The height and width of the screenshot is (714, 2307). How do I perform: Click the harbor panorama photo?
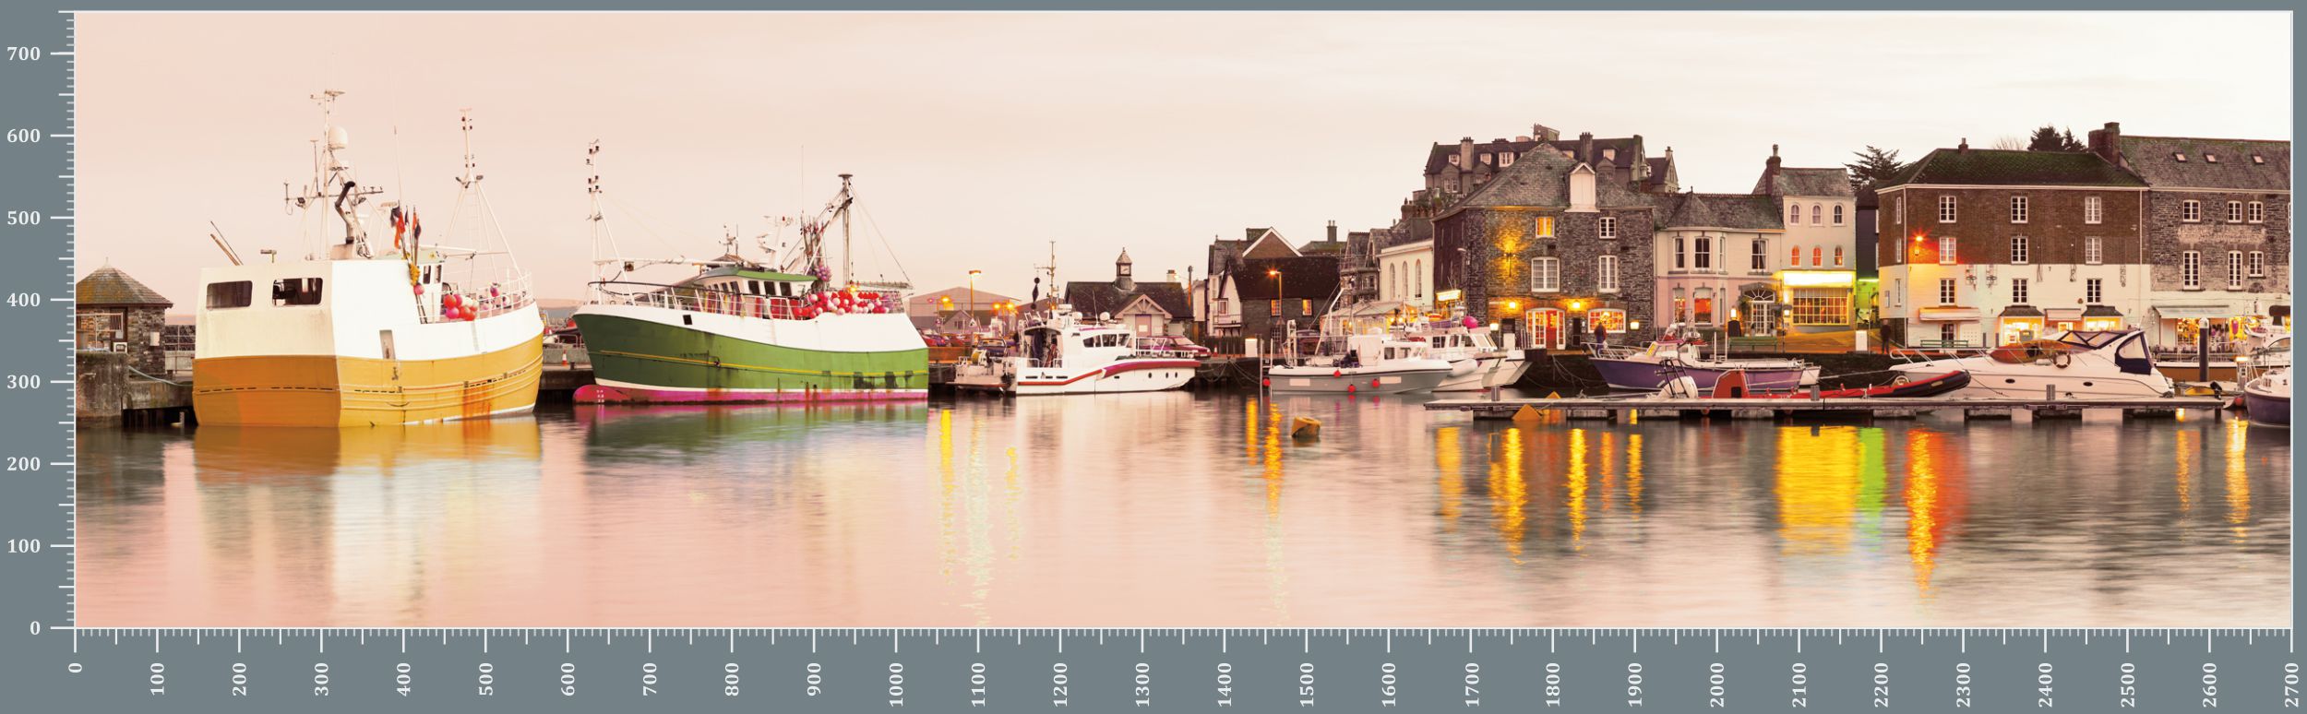pyautogui.click(x=1183, y=319)
